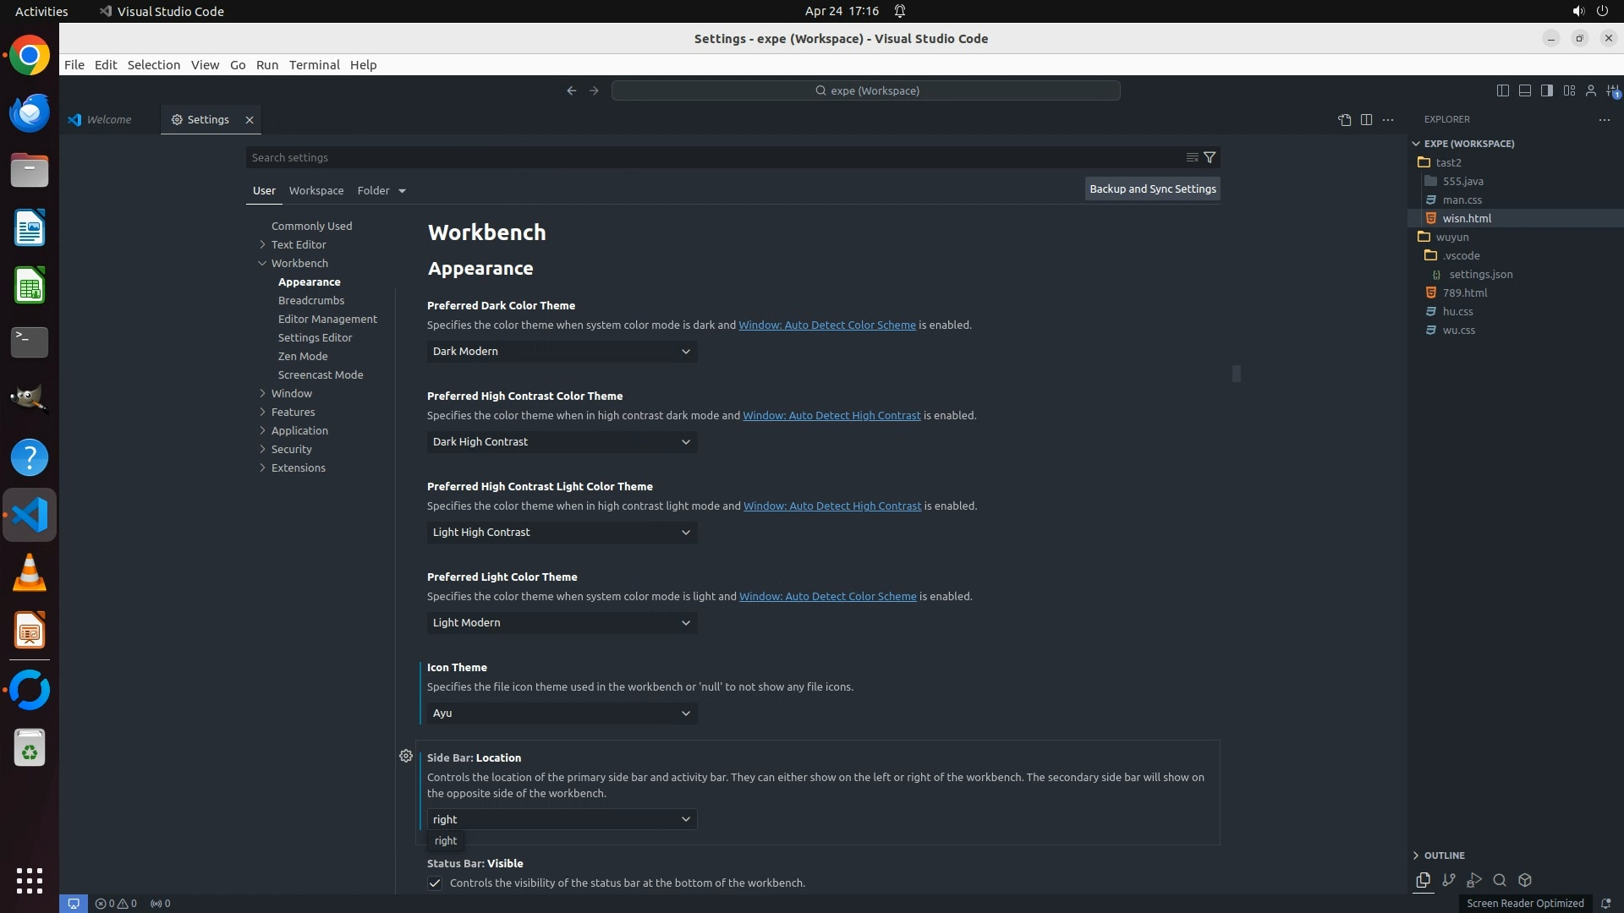Open the Source Control view icon
The width and height of the screenshot is (1624, 913).
(1449, 880)
